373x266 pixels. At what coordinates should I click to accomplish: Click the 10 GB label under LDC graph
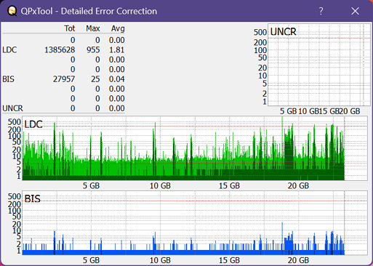tap(160, 186)
